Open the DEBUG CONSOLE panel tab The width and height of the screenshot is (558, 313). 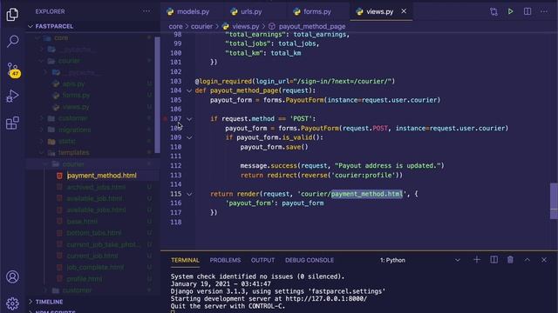point(310,260)
